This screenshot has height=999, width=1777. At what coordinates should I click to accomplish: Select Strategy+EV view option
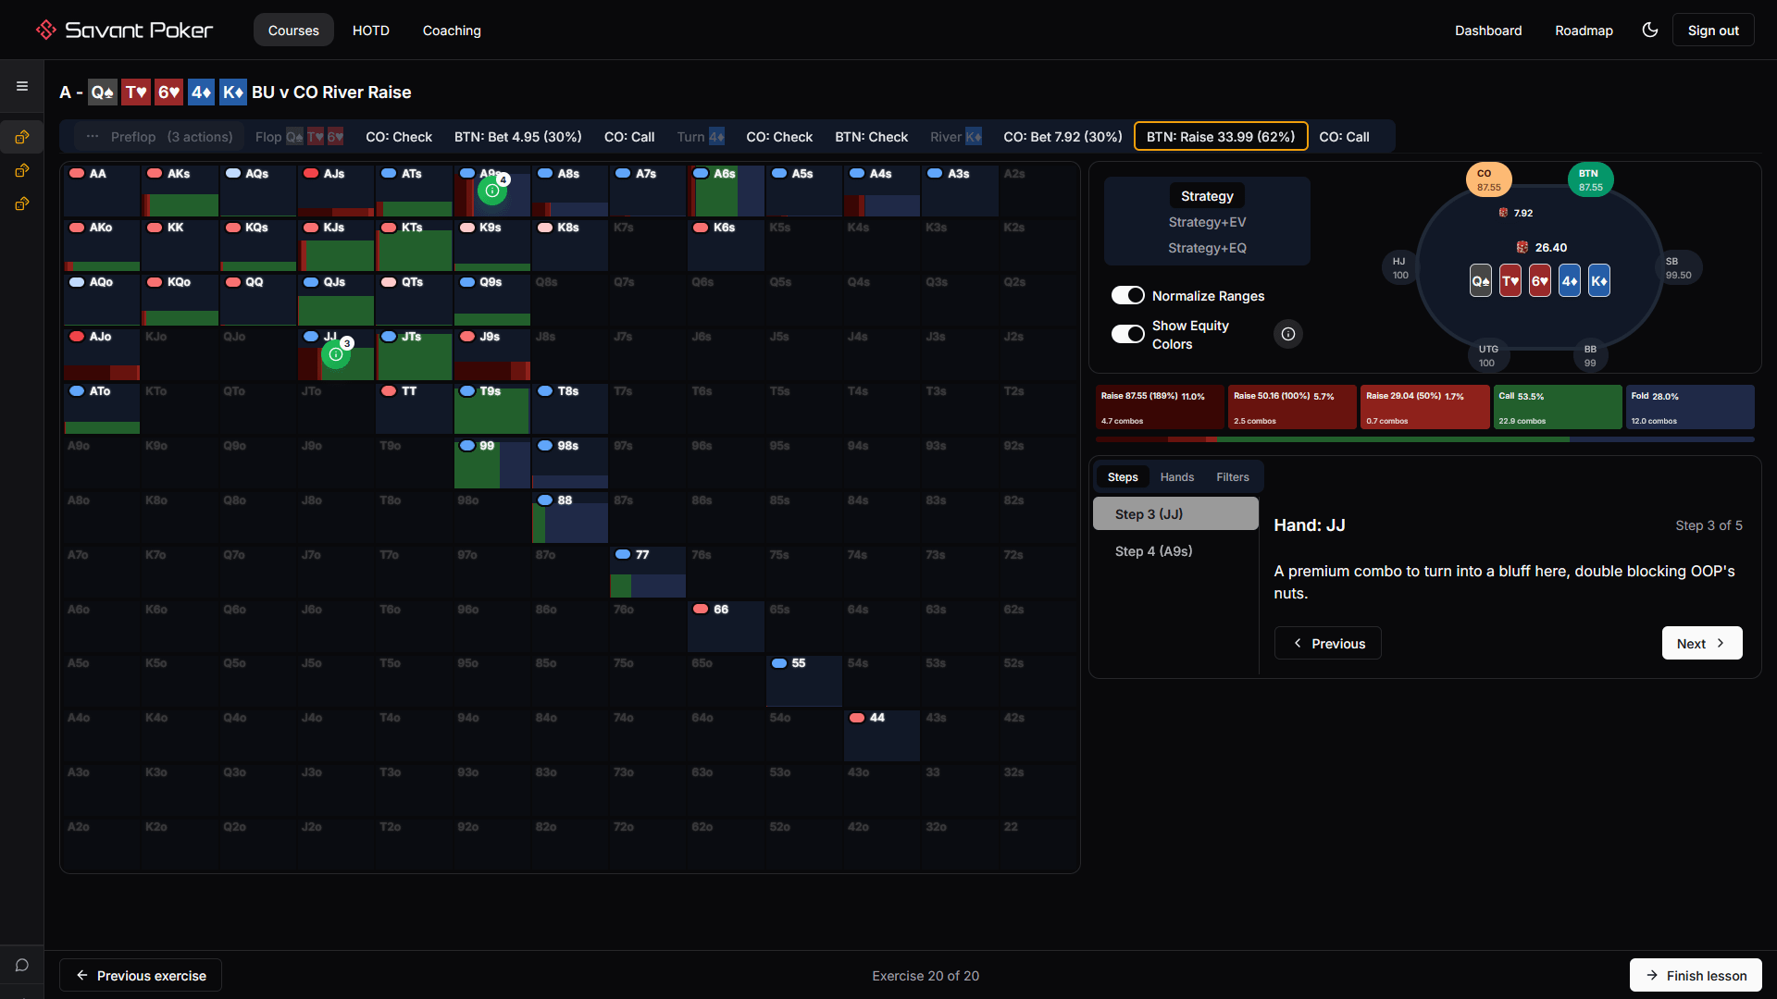coord(1207,222)
